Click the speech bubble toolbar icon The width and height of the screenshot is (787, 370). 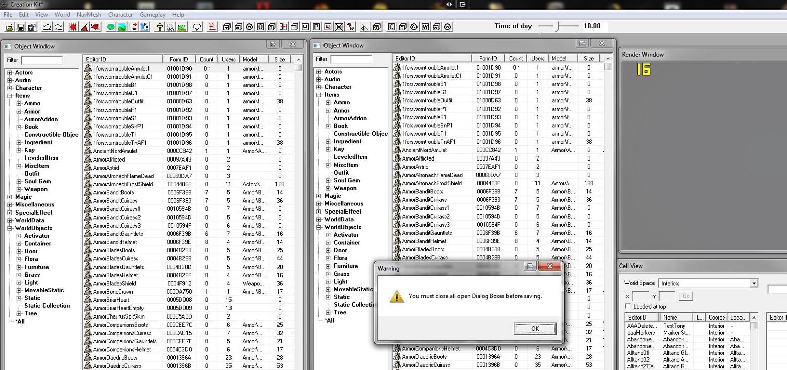click(197, 27)
